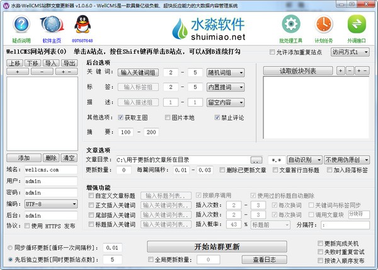Open the 软件主页 globe icon

[x=50, y=25]
